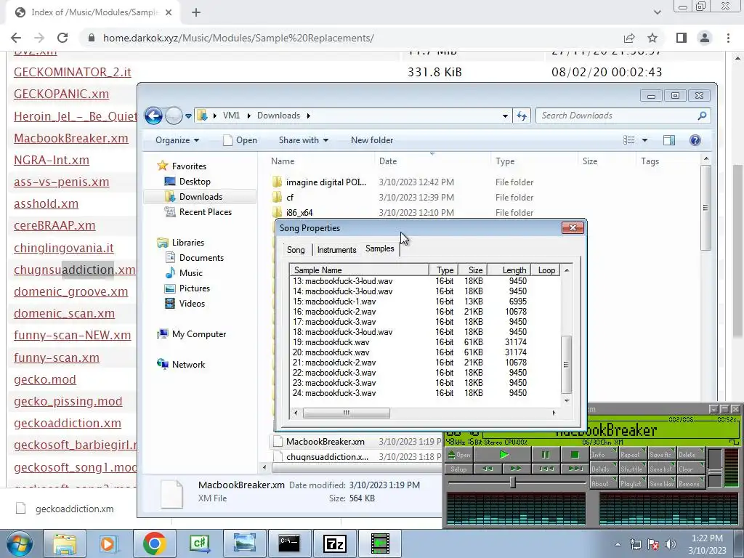Image resolution: width=744 pixels, height=558 pixels.
Task: Click the Explorer forward arrow
Action: click(x=174, y=116)
